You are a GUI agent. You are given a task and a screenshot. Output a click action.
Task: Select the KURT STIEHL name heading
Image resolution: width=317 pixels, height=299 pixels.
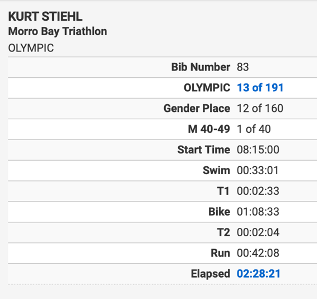(45, 16)
